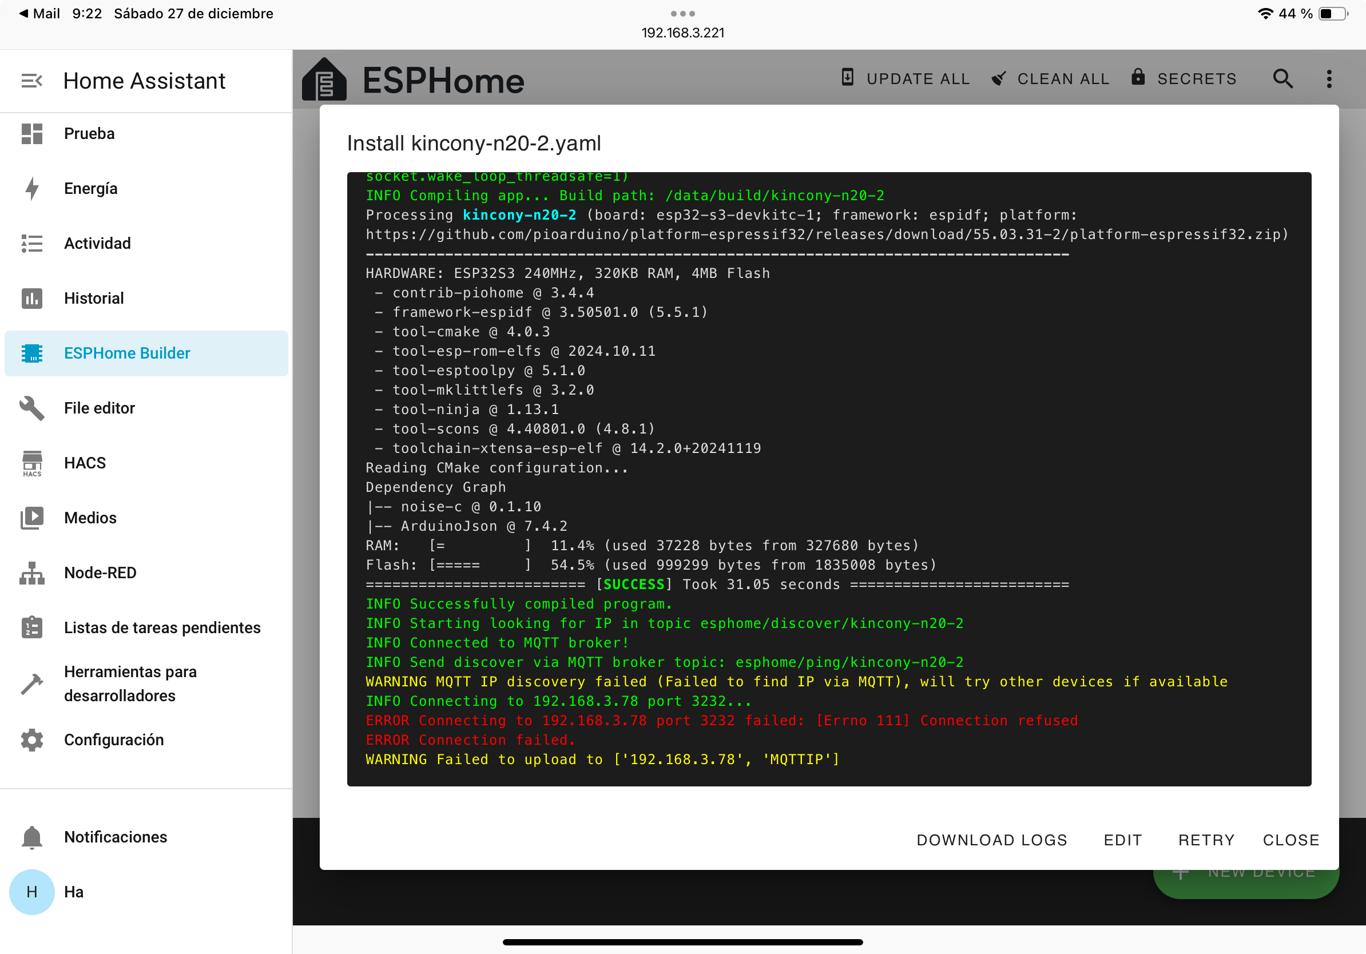1366x954 pixels.
Task: Select ESPHome Builder in sidebar
Action: 127,353
